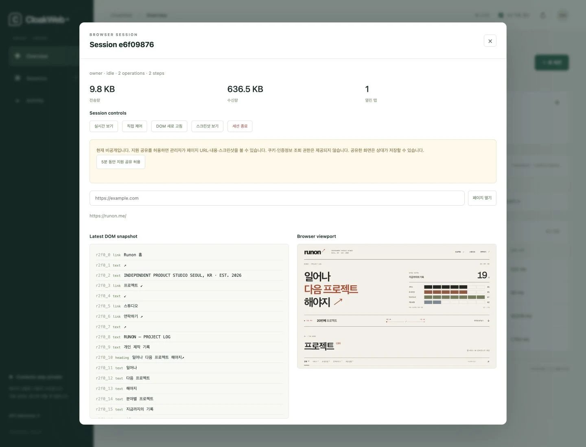Viewport: 586px width, 447px height.
Task: Focus the https://example.com URL field
Action: (x=277, y=198)
